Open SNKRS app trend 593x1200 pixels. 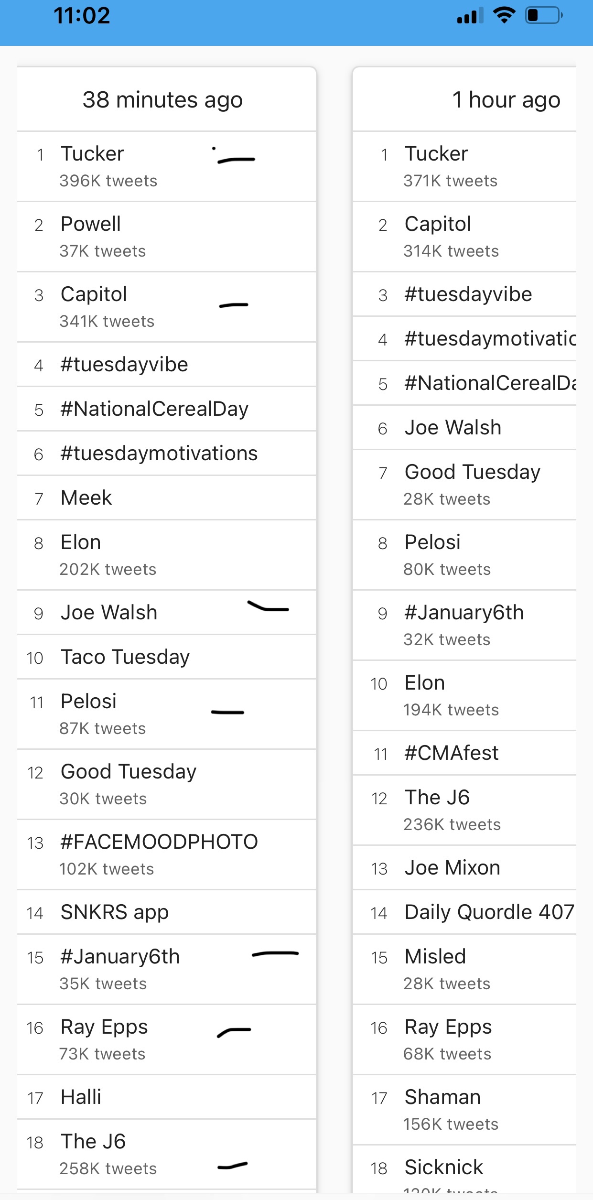click(x=166, y=912)
